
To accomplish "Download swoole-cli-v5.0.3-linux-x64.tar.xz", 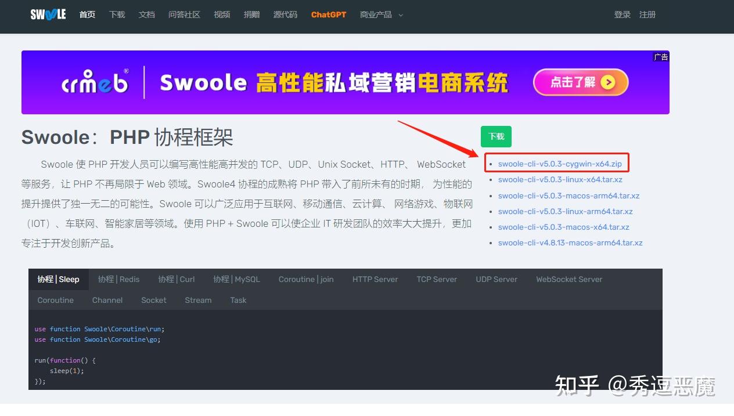I will point(560,180).
